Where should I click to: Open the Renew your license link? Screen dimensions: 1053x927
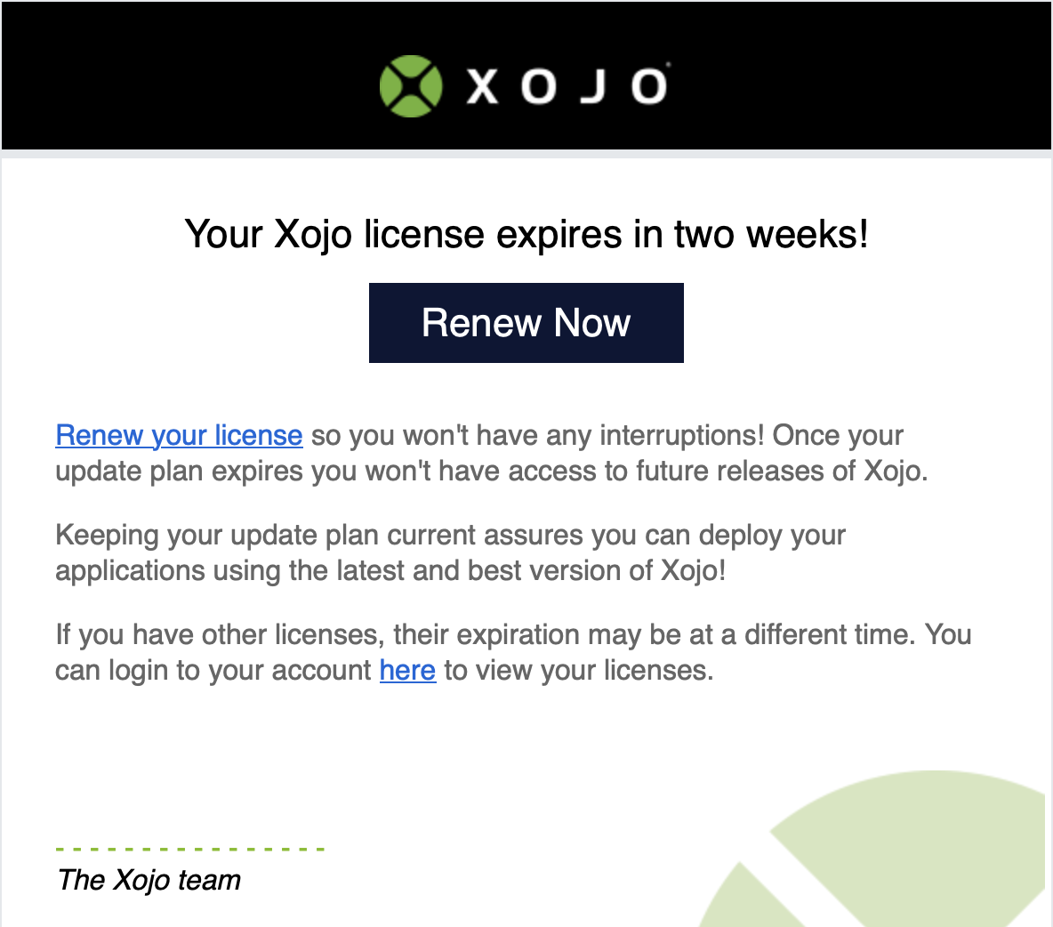pos(179,435)
